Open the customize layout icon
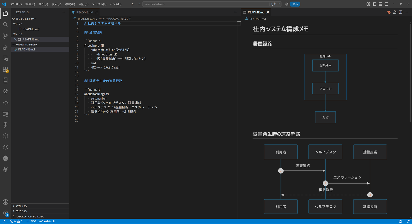 [368, 4]
